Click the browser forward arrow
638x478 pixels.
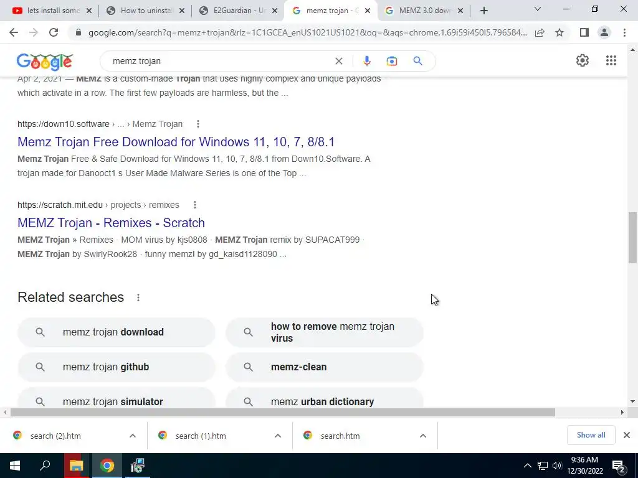point(34,32)
